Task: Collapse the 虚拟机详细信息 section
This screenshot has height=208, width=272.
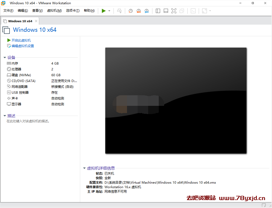Action: 84,168
